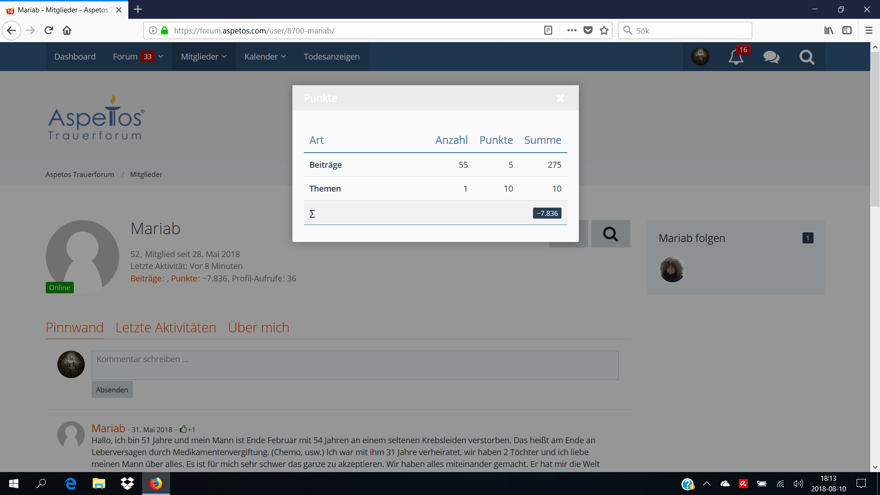Click the magnifier search icon in navbar
This screenshot has width=880, height=495.
807,57
